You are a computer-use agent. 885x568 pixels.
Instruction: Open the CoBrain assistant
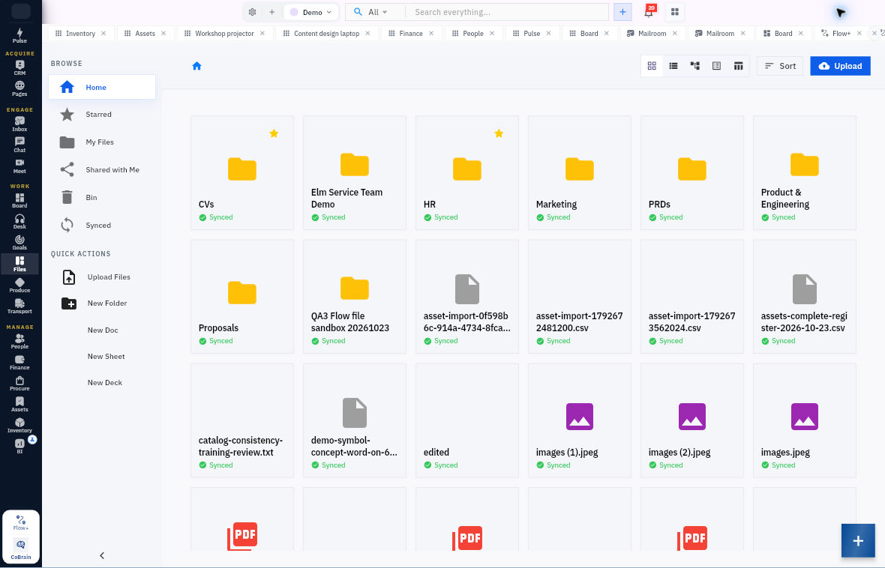click(x=21, y=549)
